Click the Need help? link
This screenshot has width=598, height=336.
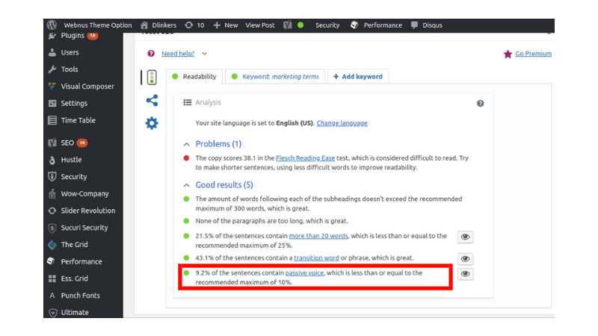[178, 54]
